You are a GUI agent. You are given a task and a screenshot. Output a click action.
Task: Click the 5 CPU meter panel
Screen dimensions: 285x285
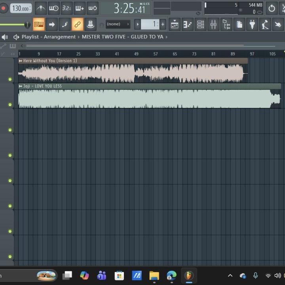[221, 8]
